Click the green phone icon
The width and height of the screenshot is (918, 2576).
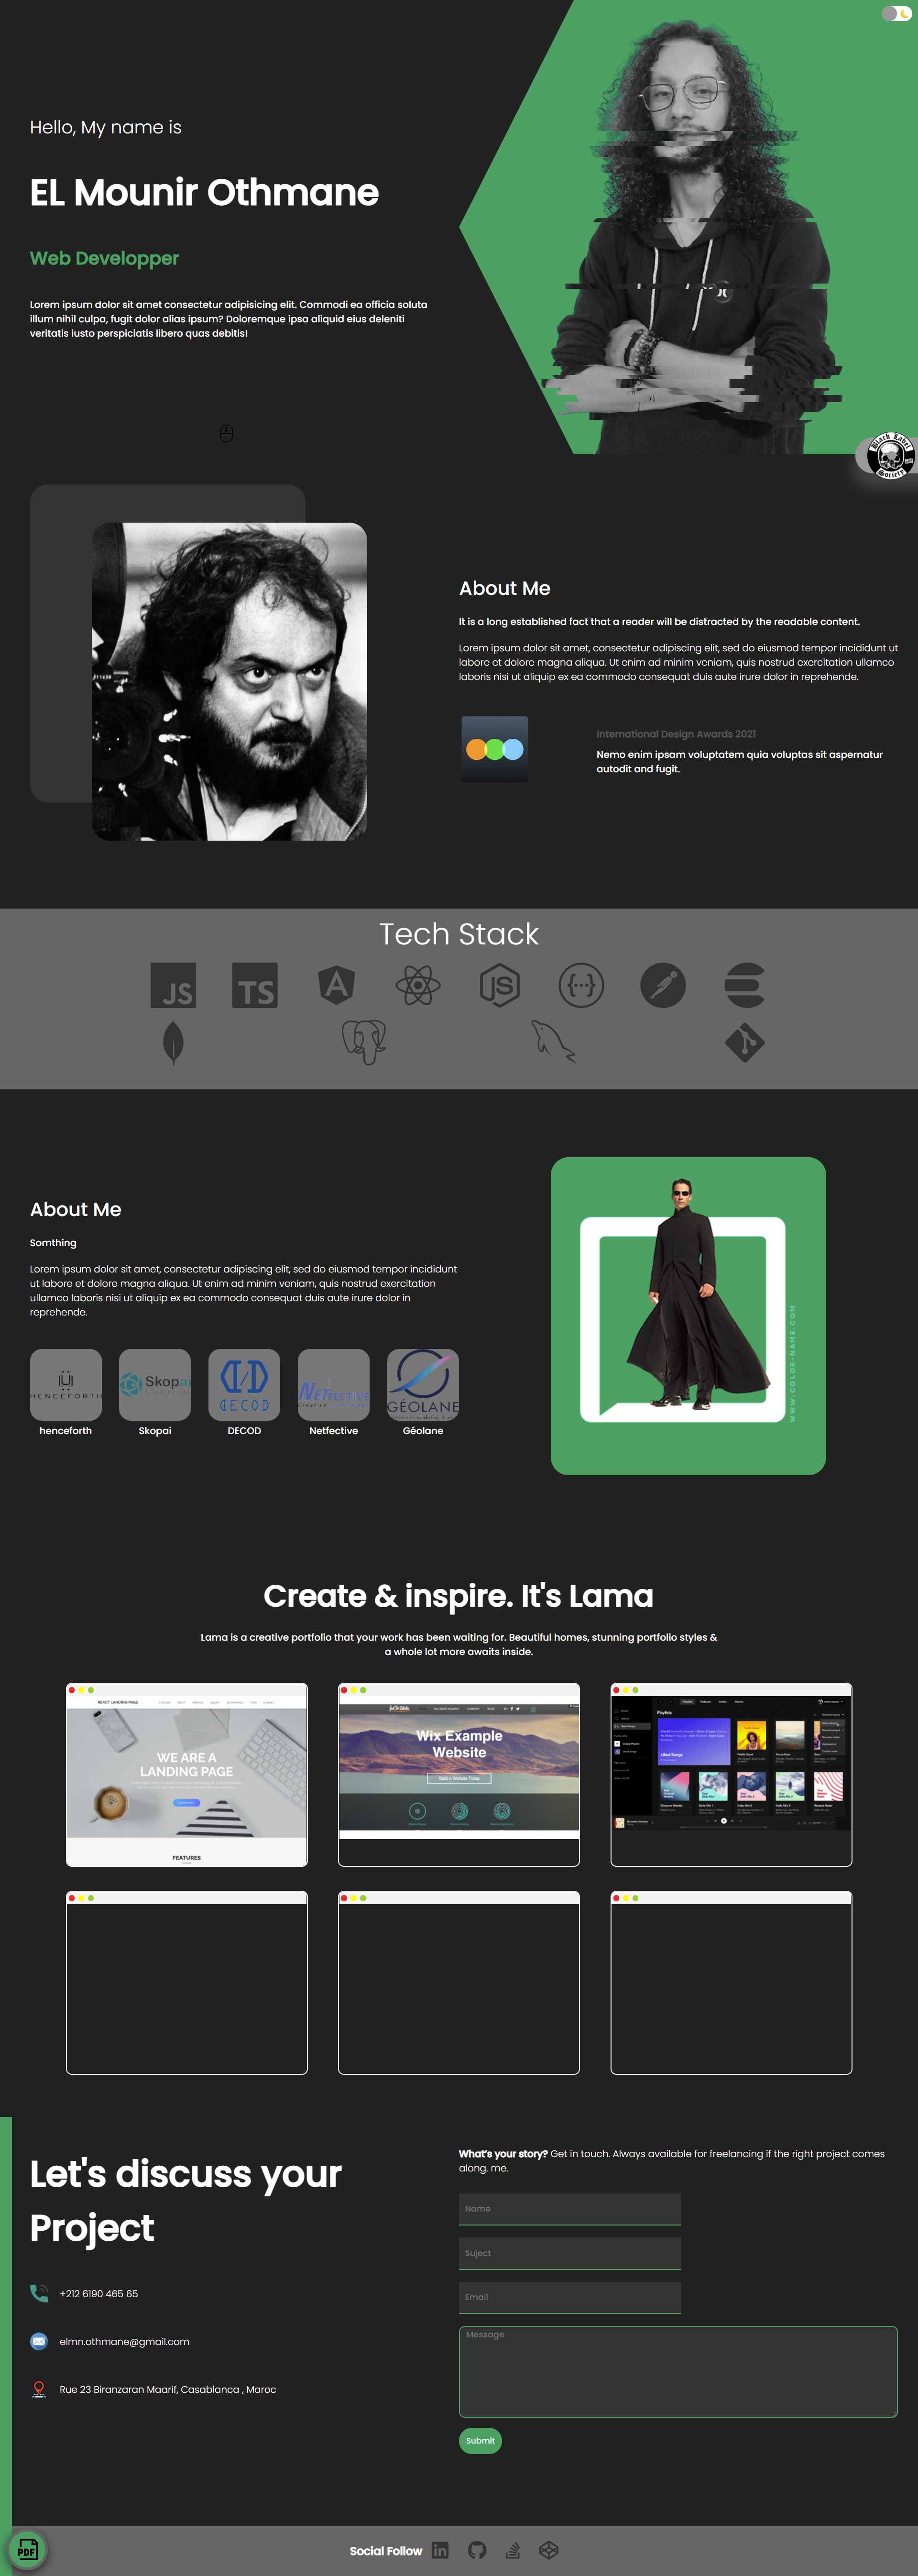click(x=39, y=2293)
